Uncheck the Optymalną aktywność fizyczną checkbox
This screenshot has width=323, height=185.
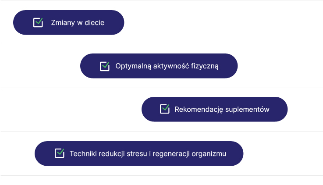click(x=104, y=66)
